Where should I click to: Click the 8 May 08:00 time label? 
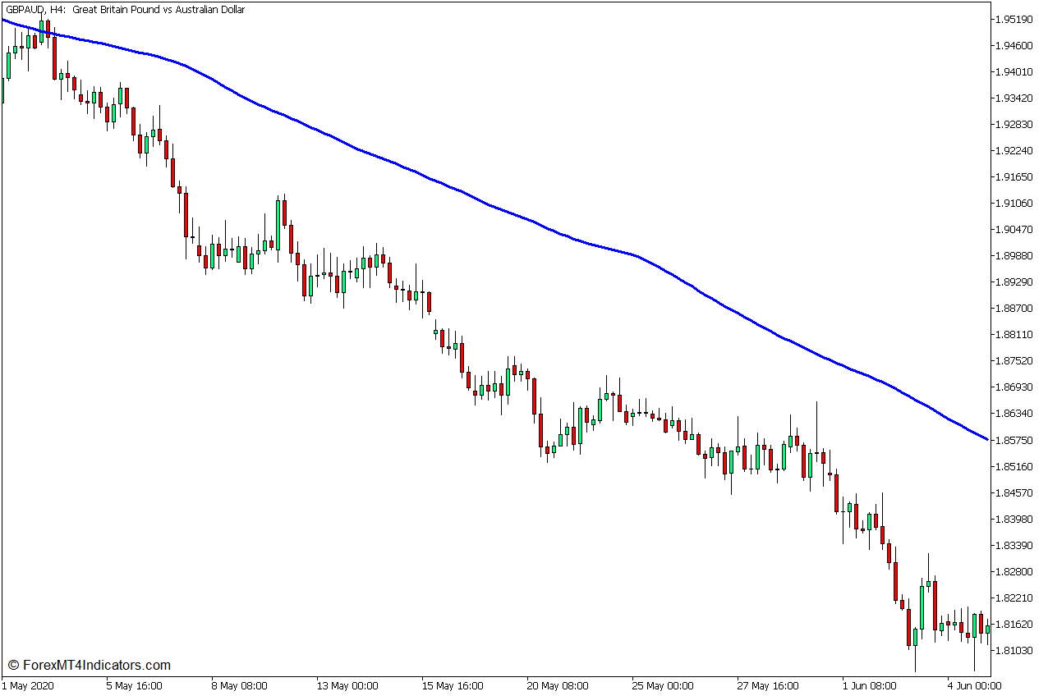pyautogui.click(x=239, y=686)
